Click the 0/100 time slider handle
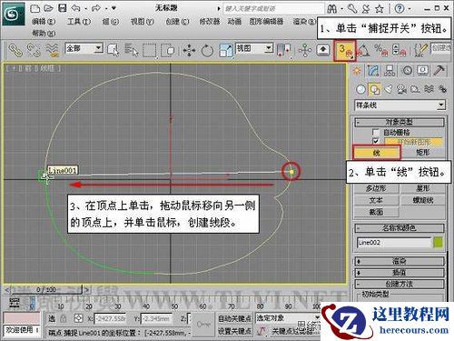Viewport: 454px width, 341px height. click(x=46, y=290)
